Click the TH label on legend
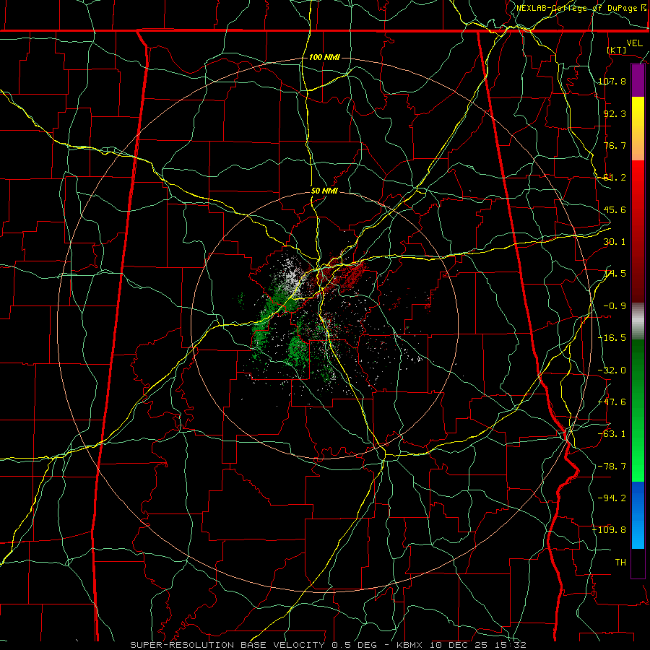The height and width of the screenshot is (650, 650). [x=620, y=563]
